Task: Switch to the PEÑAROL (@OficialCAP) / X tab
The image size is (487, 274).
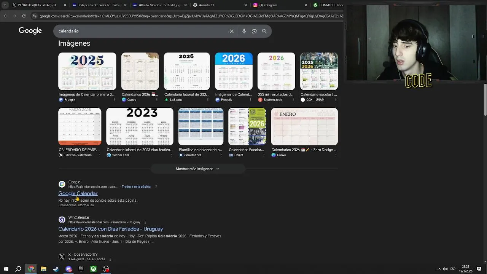Action: (37, 5)
